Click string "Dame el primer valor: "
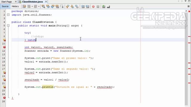 (x=72, y=58)
